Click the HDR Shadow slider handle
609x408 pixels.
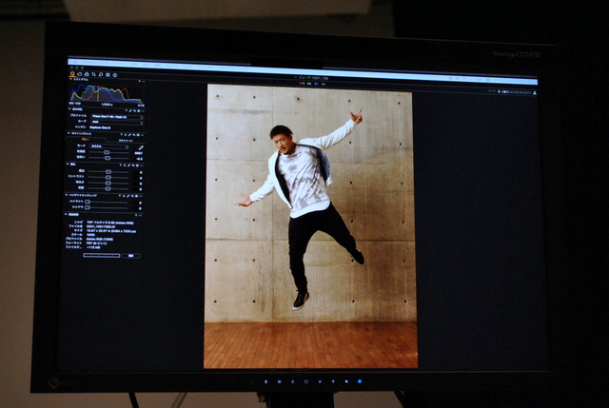[x=88, y=207]
